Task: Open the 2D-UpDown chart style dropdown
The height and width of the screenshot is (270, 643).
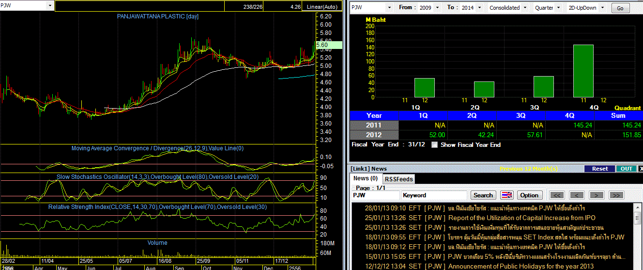Action: 603,8
